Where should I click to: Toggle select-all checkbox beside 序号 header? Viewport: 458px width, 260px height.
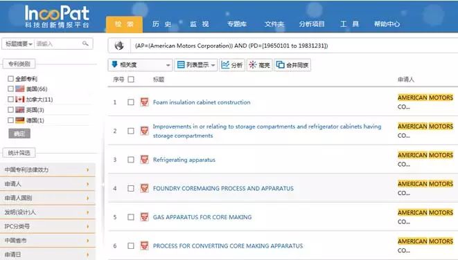[131, 80]
